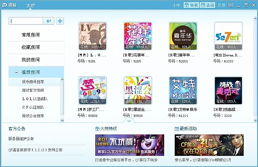This screenshot has height=167, width=258.
Task: Collapse bottom panel with down-arrow handle
Action: pos(129,121)
